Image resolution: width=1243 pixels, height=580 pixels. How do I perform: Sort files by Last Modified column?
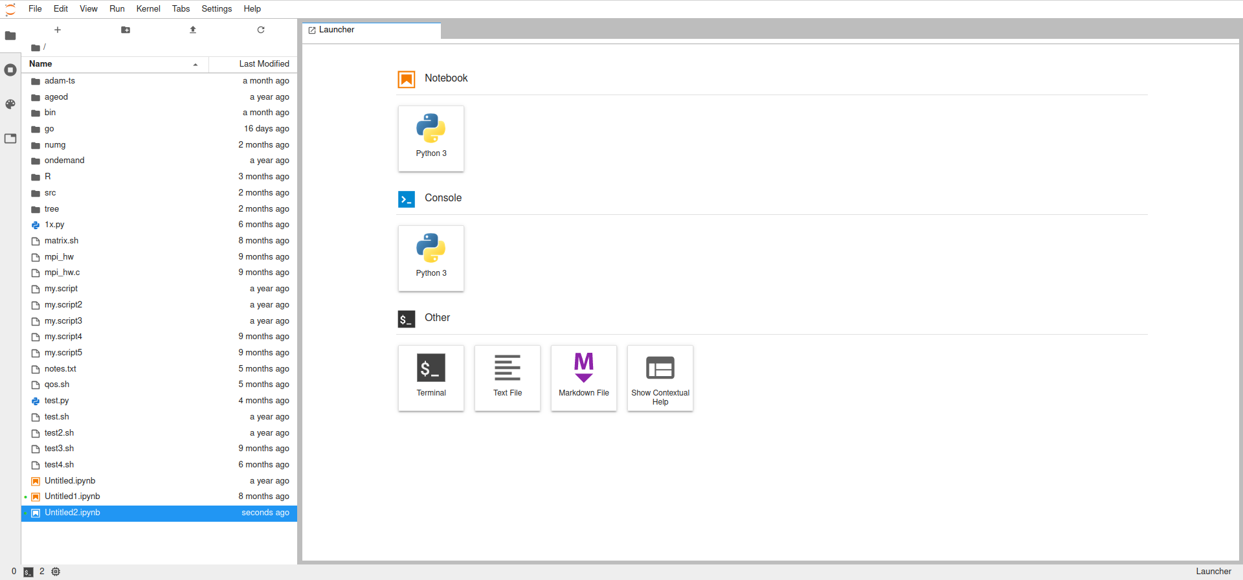253,64
